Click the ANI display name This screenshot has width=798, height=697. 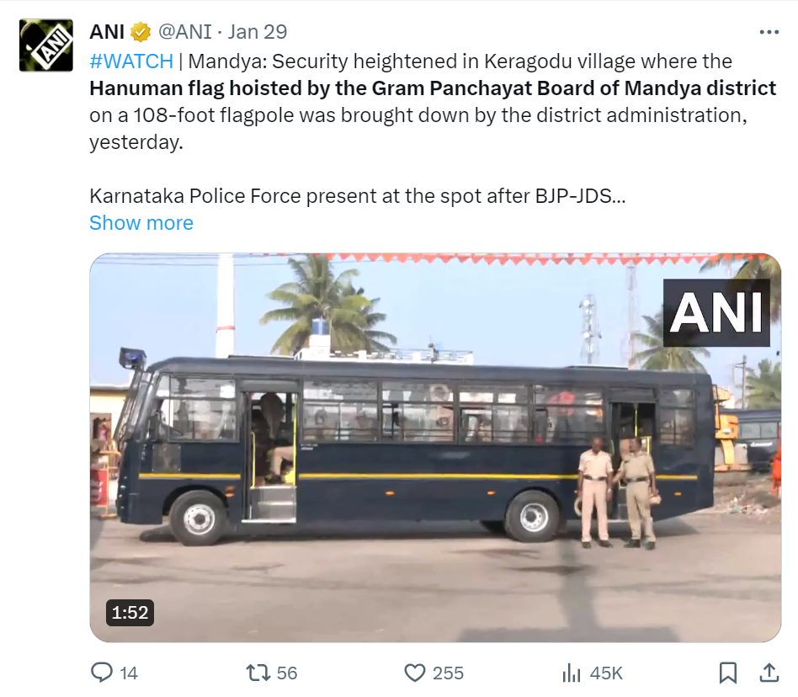coord(107,32)
